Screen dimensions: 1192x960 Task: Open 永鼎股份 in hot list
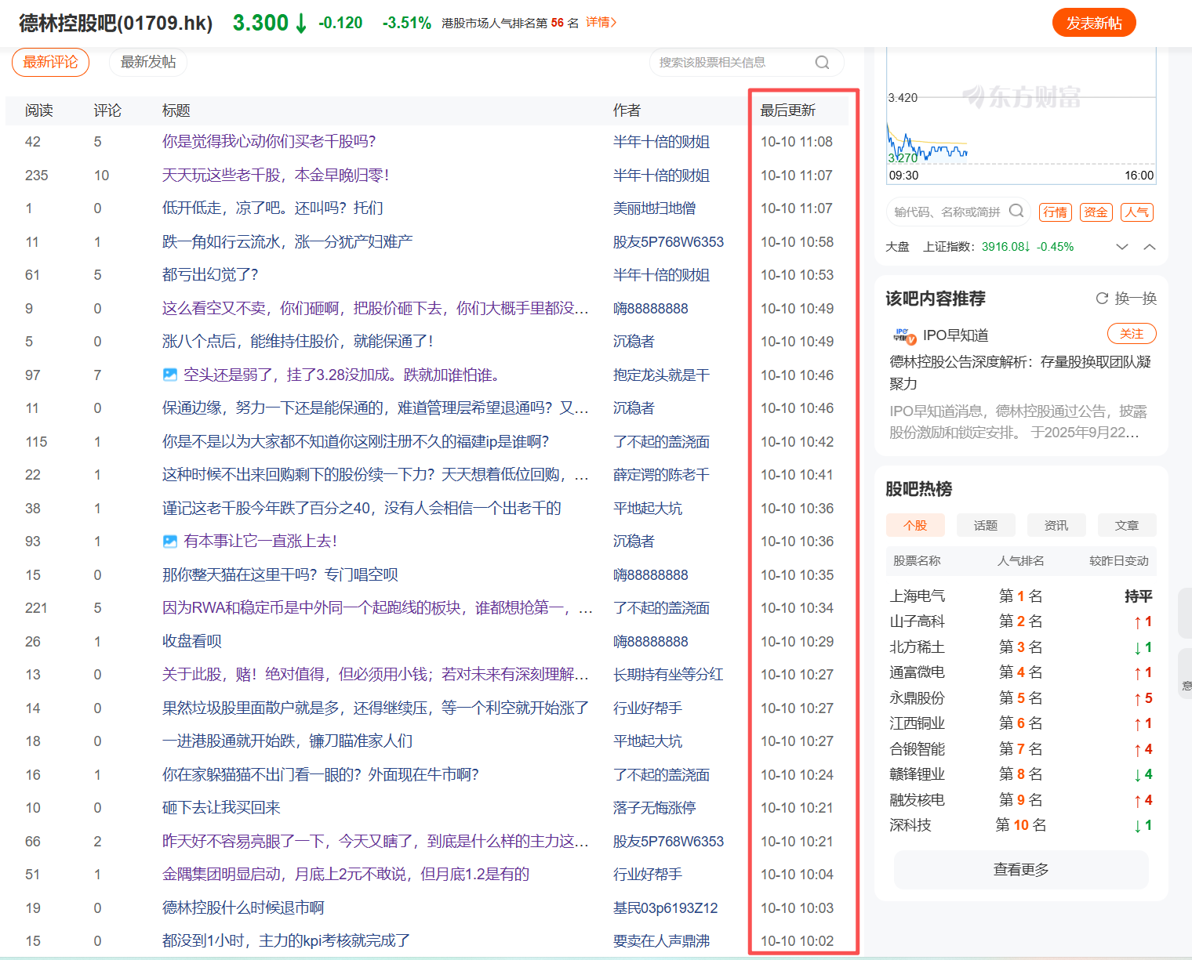coord(917,697)
